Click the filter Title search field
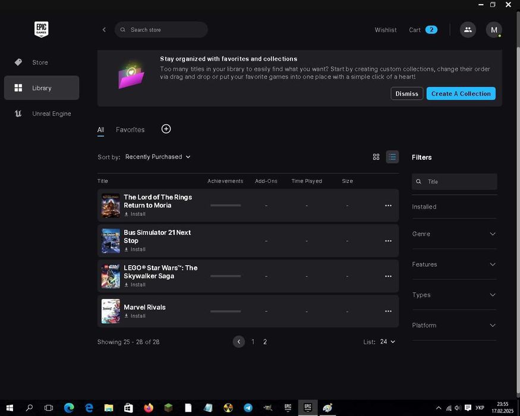Screen dimensions: 520x416 pyautogui.click(x=455, y=181)
